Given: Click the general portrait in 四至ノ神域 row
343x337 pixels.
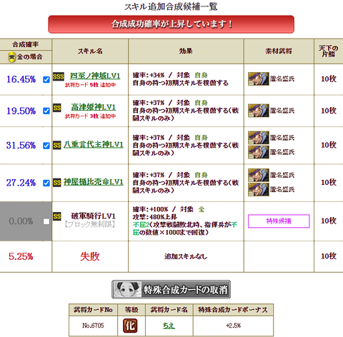Looking at the screenshot, I should [259, 79].
